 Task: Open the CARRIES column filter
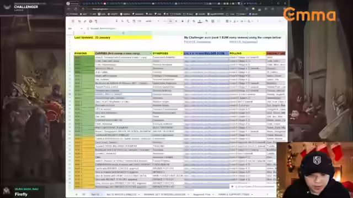point(151,53)
